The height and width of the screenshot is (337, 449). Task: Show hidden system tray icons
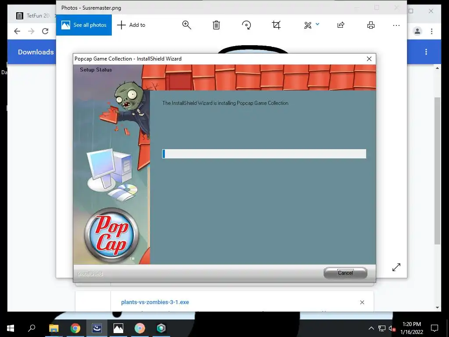pos(371,328)
